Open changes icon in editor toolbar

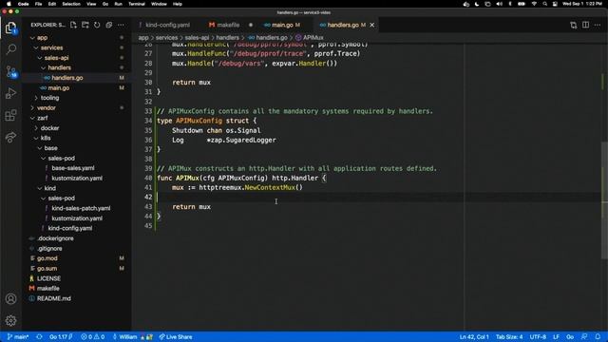pyautogui.click(x=574, y=25)
